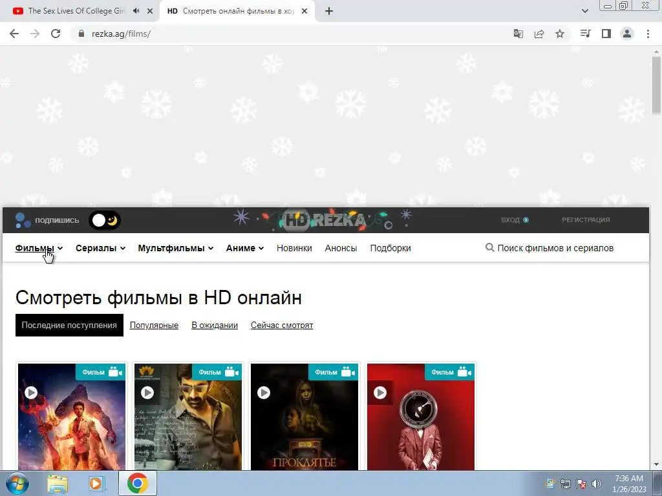This screenshot has height=496, width=662.
Task: Open the tab search chevron
Action: 584,11
